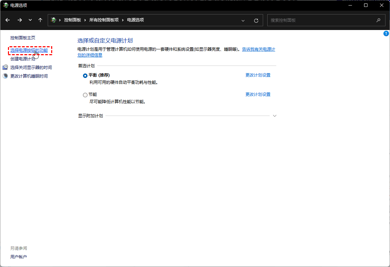Click the search magnifier in the search box
Image resolution: width=390 pixels, height=267 pixels.
coord(379,20)
